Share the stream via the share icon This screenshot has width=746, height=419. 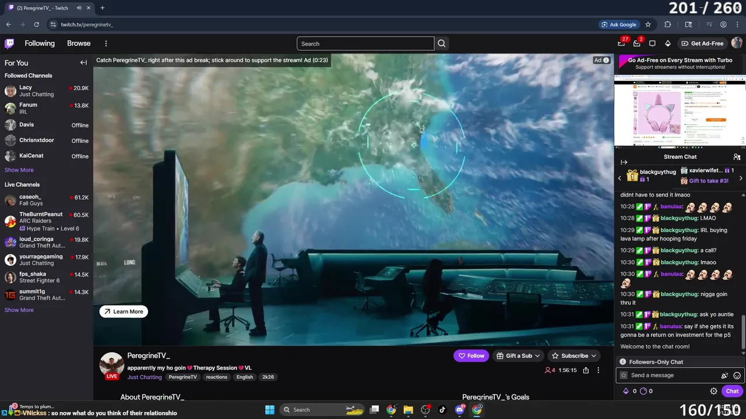586,370
